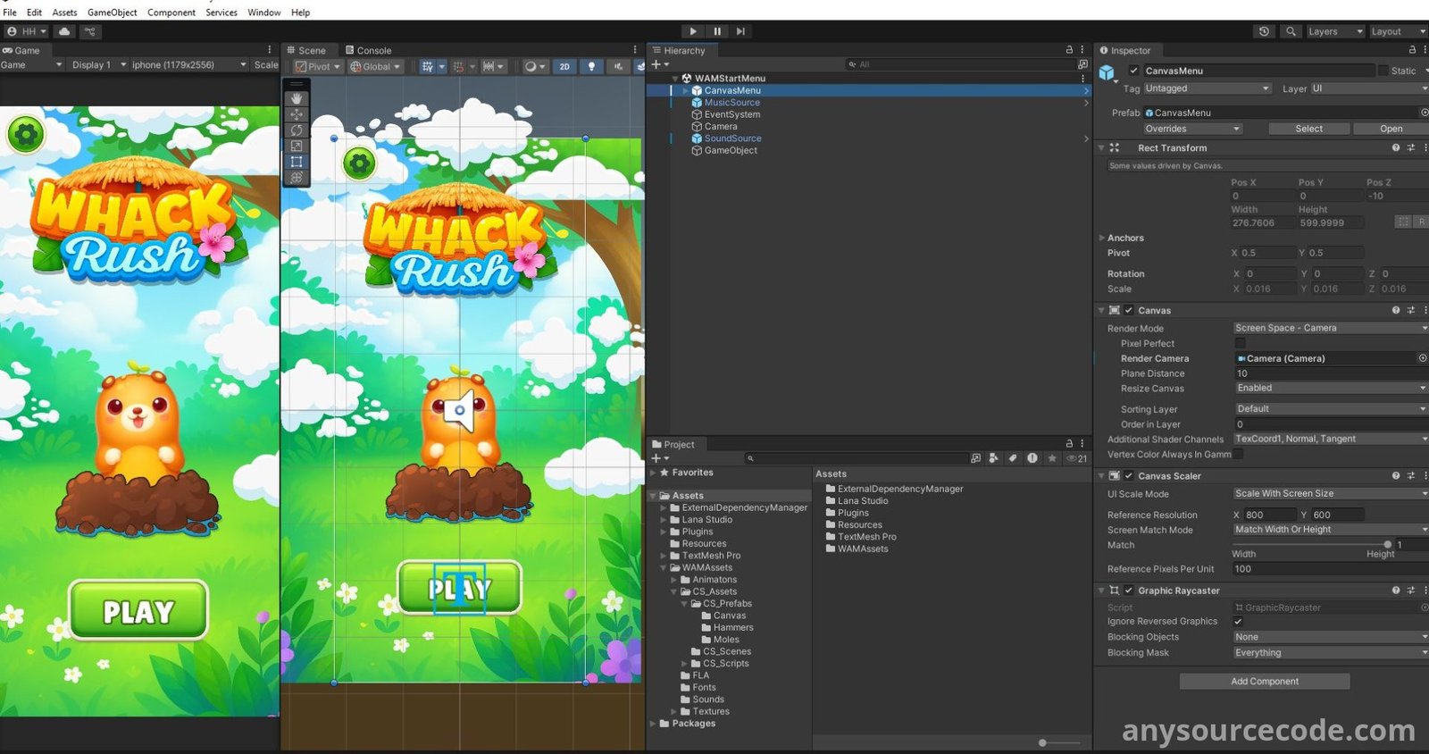
Task: Click Project search by label icon
Action: 1013,458
